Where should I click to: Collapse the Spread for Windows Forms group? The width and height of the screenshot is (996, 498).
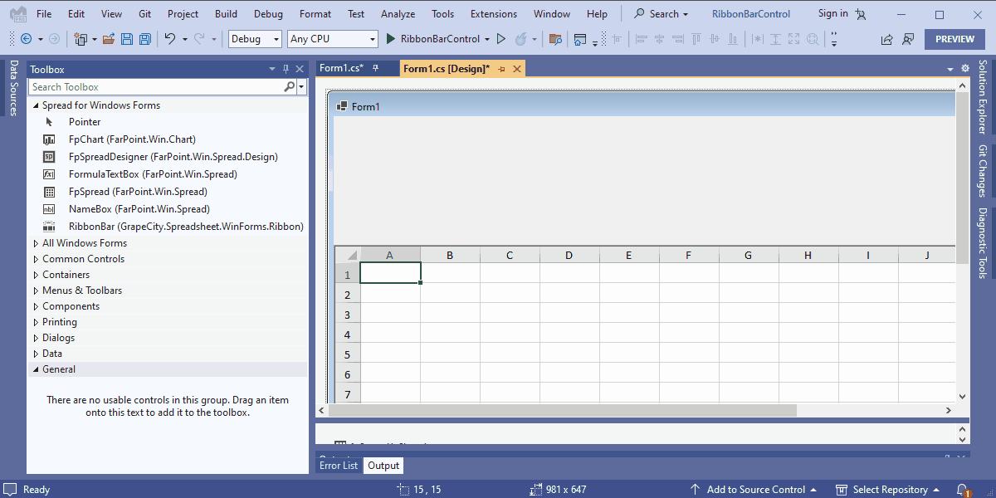click(34, 105)
